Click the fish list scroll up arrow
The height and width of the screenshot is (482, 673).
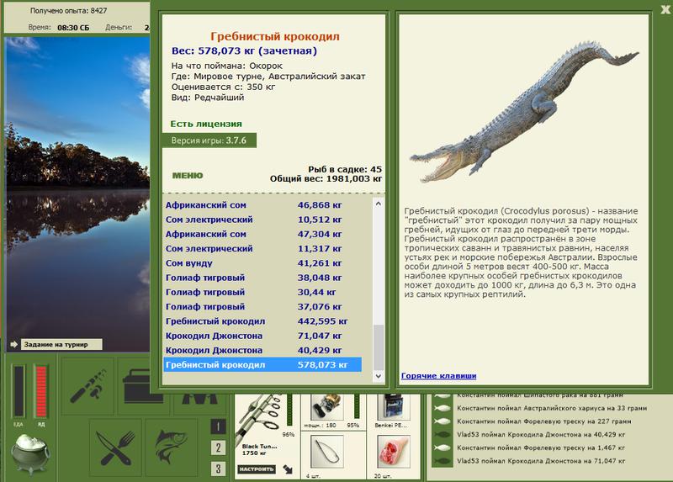click(x=378, y=204)
